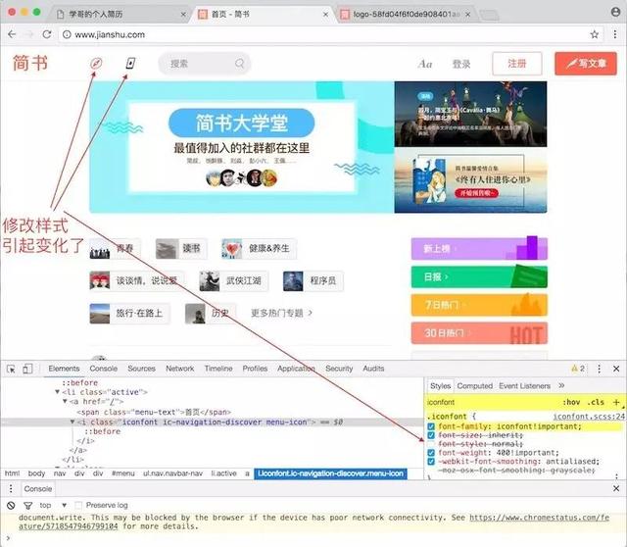Click the Chrome profile avatar icon
Image resolution: width=627 pixels, height=547 pixels.
click(x=616, y=12)
